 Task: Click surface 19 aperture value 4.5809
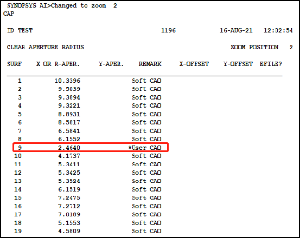click(x=69, y=231)
